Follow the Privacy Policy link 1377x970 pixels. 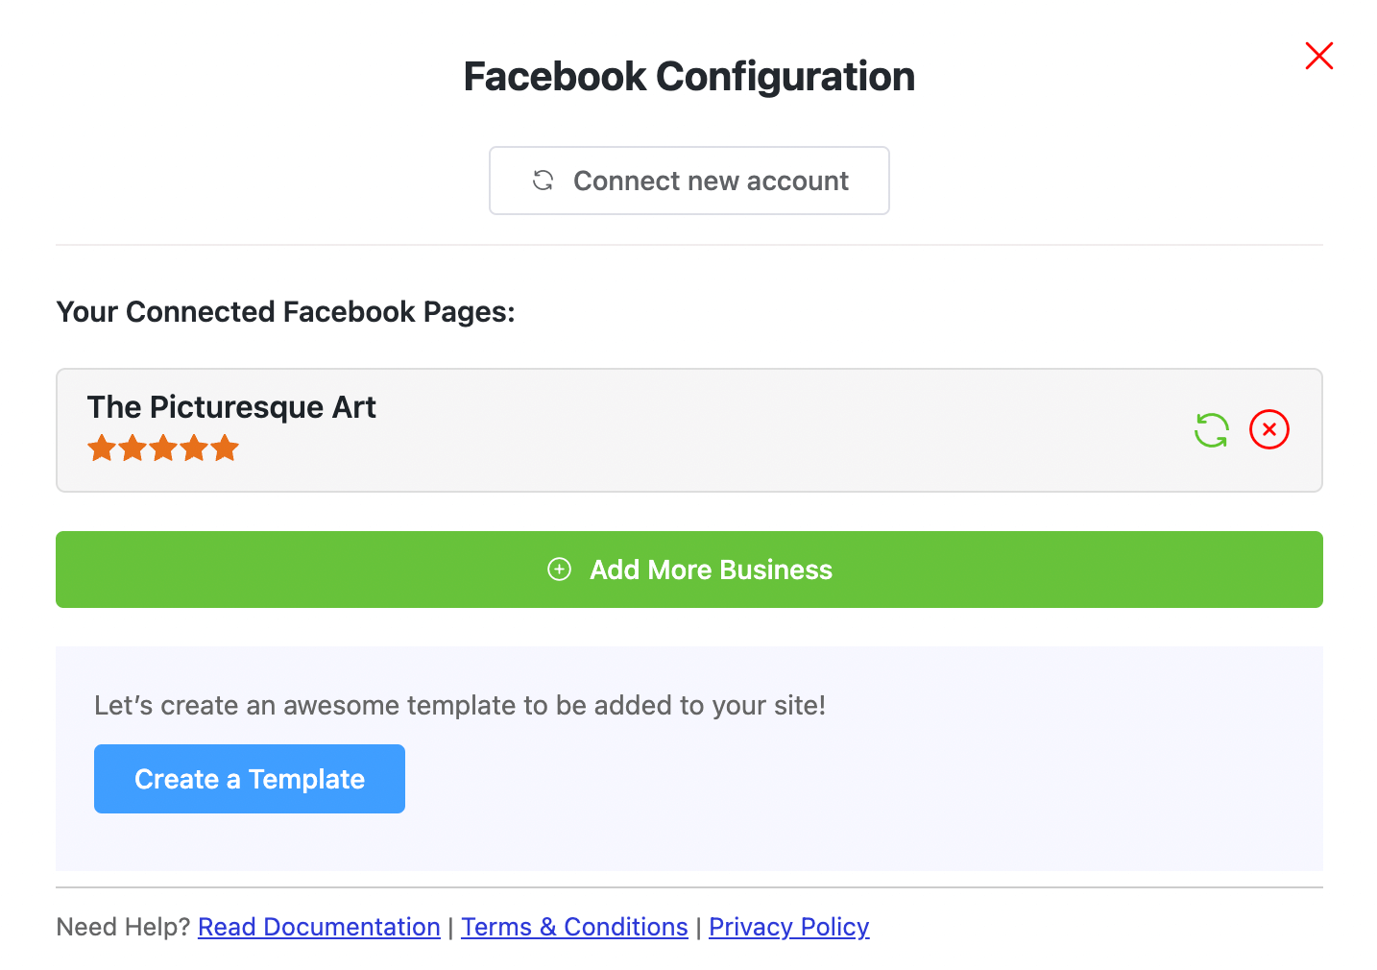tap(788, 927)
